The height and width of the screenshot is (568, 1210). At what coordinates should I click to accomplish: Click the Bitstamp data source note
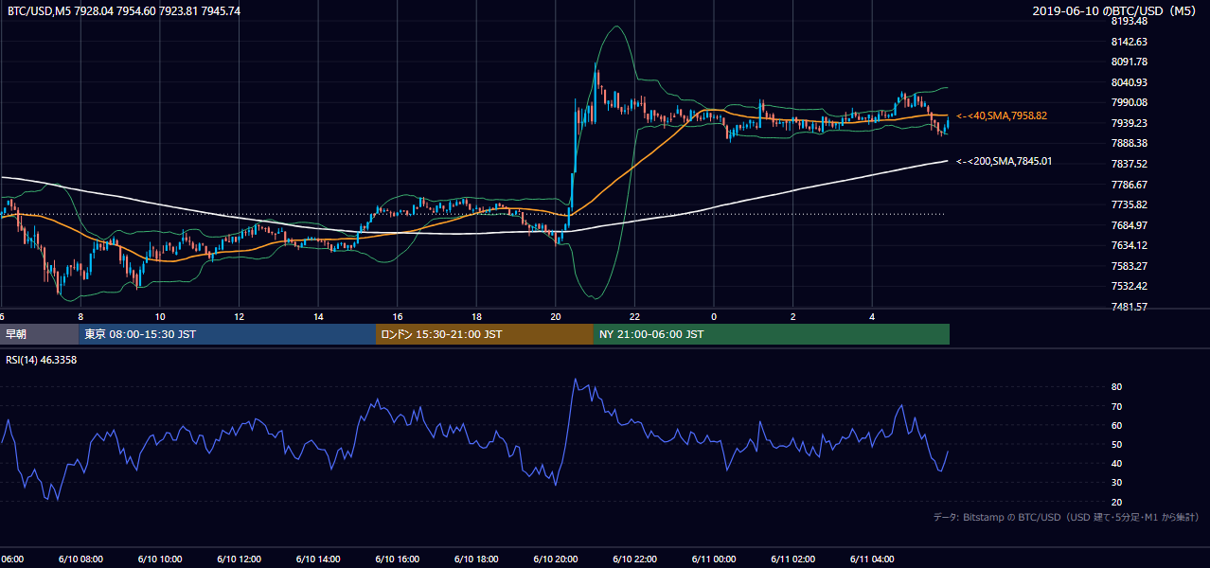click(1066, 517)
